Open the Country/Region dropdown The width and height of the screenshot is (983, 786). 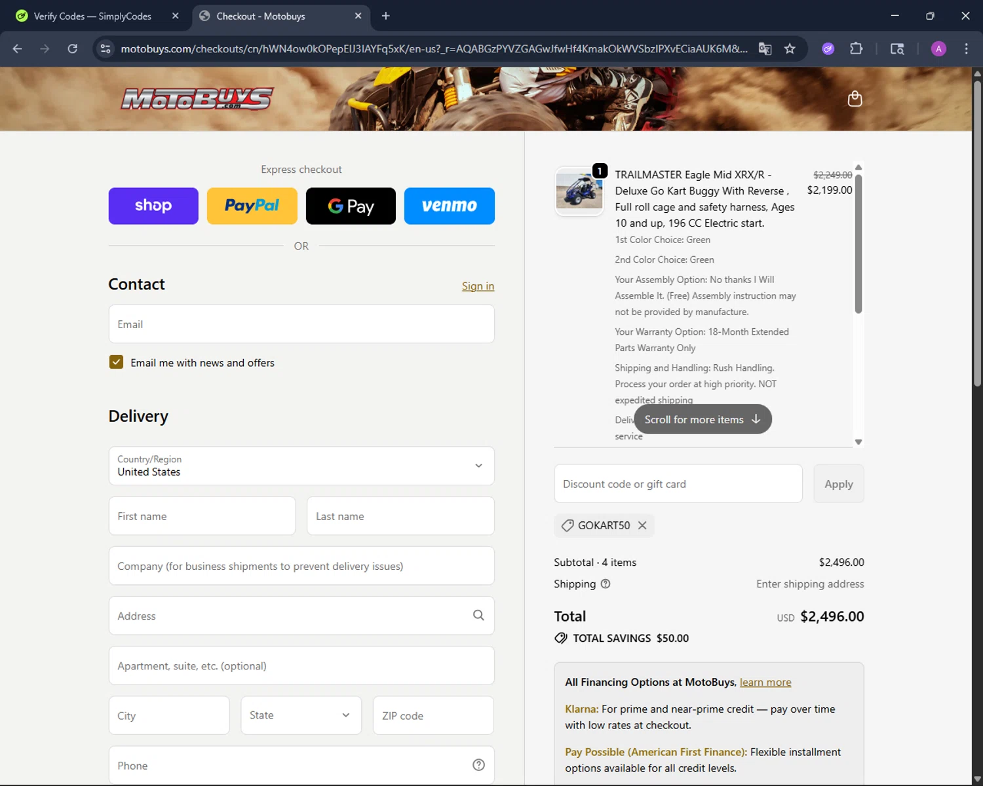click(x=301, y=466)
